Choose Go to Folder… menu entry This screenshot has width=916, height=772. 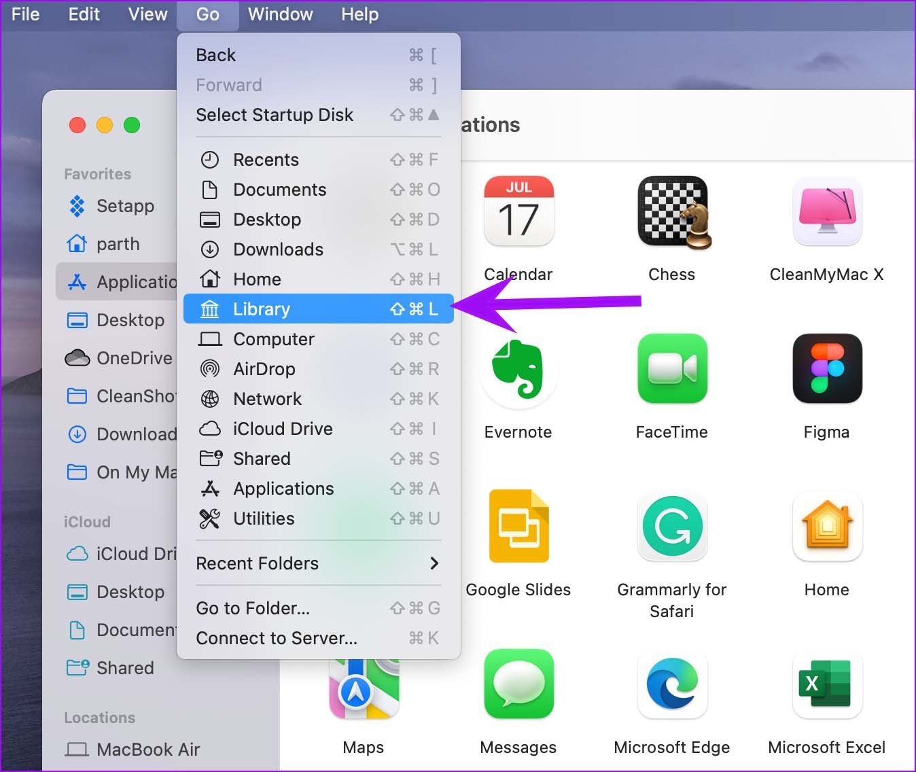(x=318, y=608)
